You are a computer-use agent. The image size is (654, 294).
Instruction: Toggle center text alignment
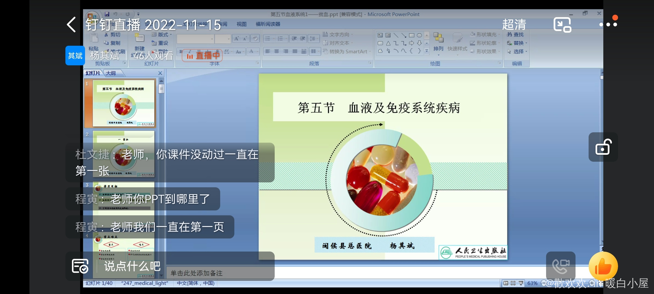coord(277,51)
